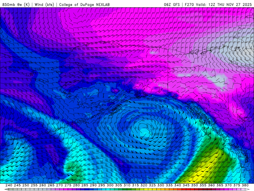The width and height of the screenshot is (254, 191).
Task: Select the 305 legend value
Action: click(118, 185)
